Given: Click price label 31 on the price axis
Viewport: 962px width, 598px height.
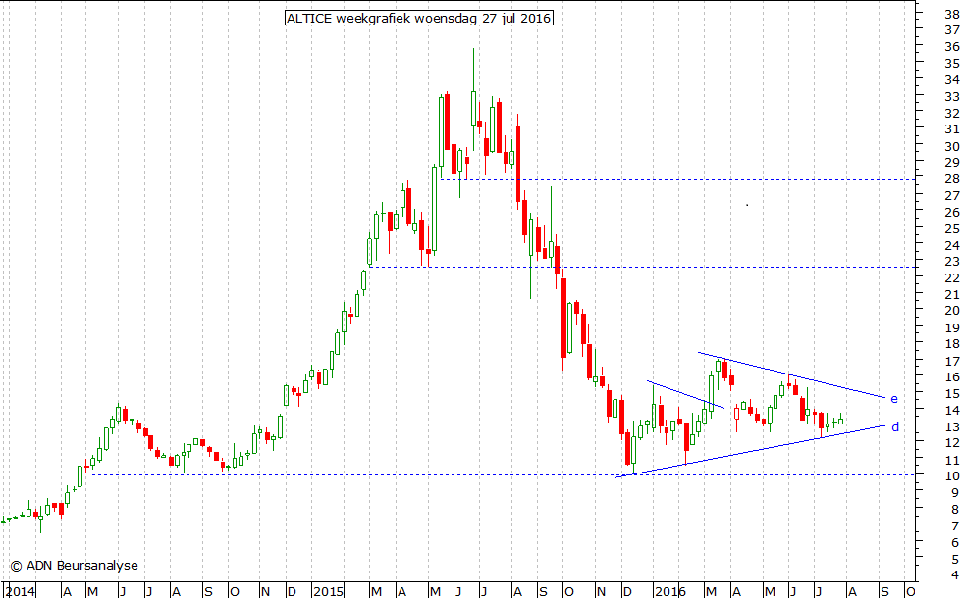Looking at the screenshot, I should tap(952, 129).
